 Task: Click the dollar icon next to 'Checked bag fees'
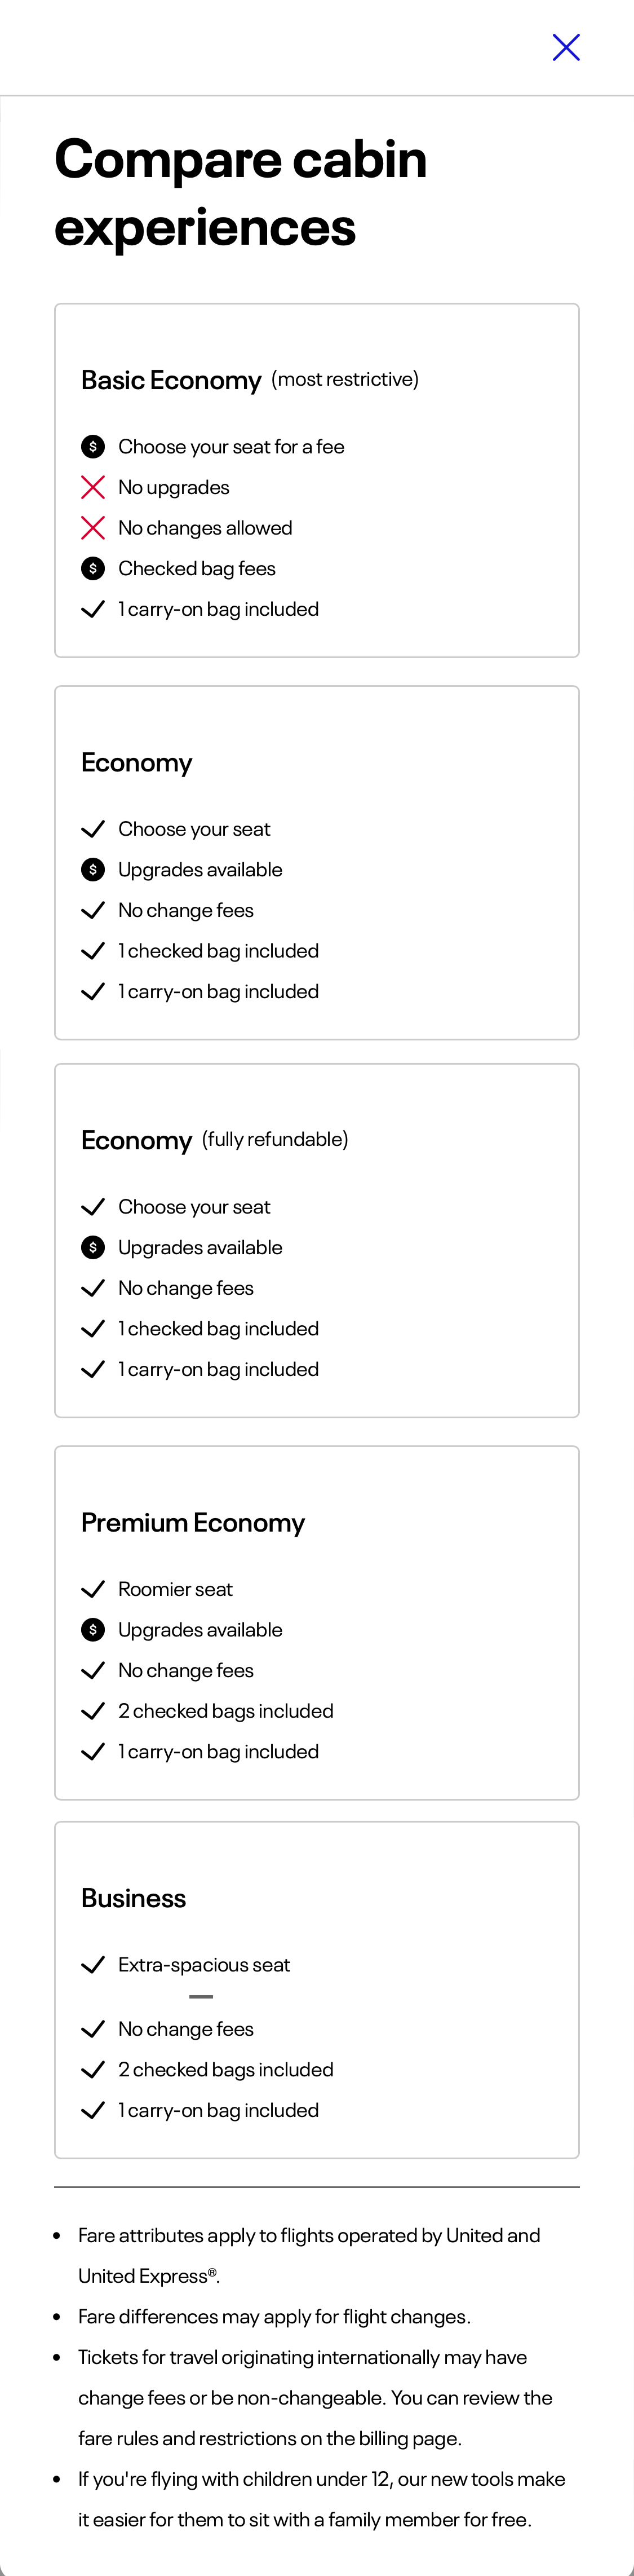click(x=93, y=568)
